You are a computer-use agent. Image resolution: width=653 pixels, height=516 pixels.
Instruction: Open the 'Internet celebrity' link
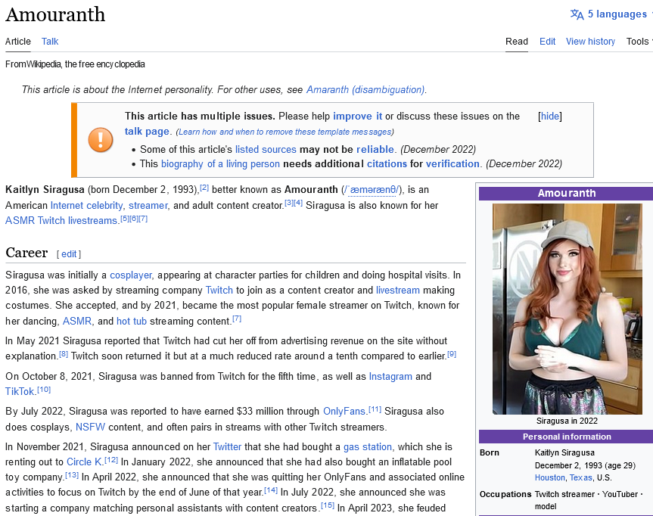click(x=86, y=206)
